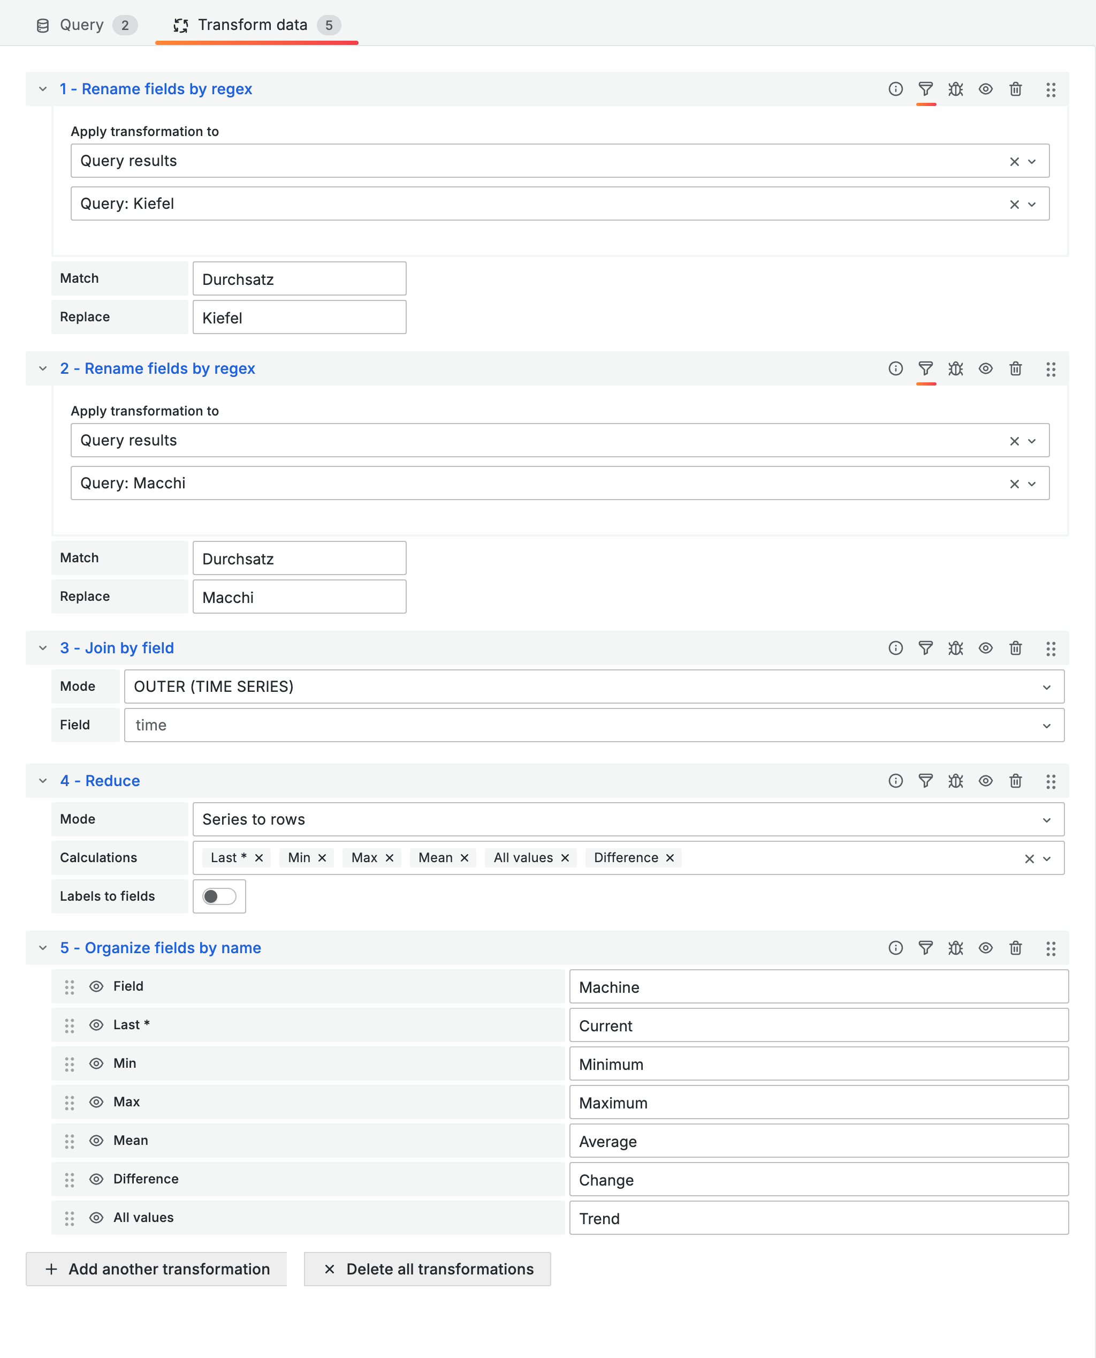This screenshot has width=1096, height=1358.
Task: Delete the Join by field transformation
Action: [1015, 648]
